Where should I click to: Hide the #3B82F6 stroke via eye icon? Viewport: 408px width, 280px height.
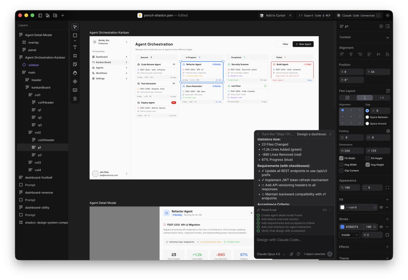coord(381,227)
